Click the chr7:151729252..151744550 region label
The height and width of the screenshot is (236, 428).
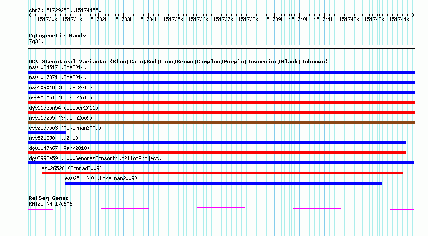coord(65,10)
